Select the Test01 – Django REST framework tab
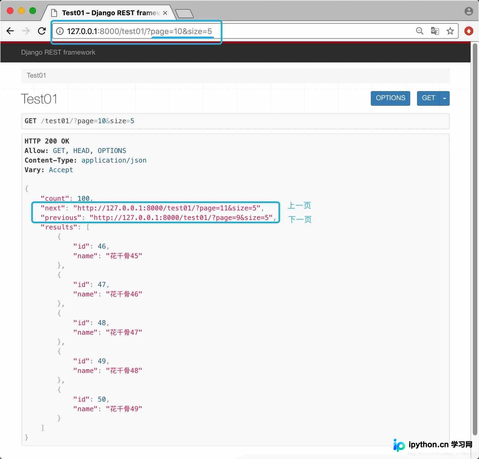The image size is (479, 459). tap(110, 13)
